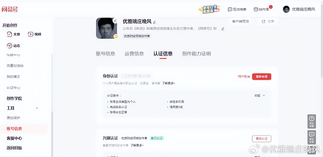The image size is (323, 157).
Task: Collapse 认证条件 with 收起 toggle
Action: [x=260, y=96]
